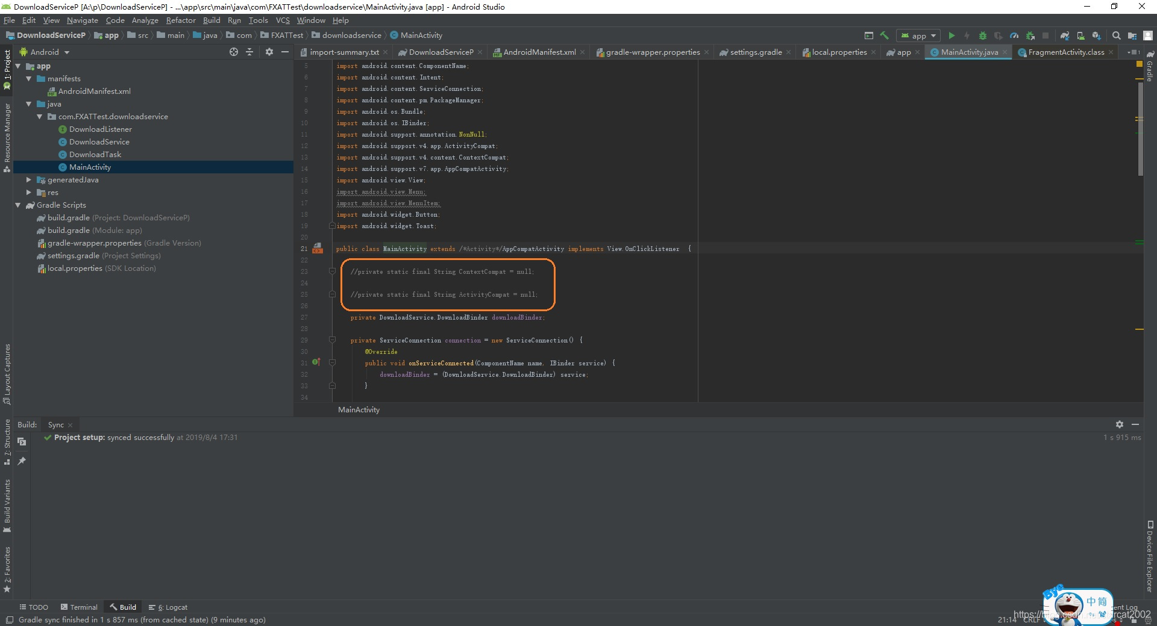Open the SDK Manager icon

1096,36
